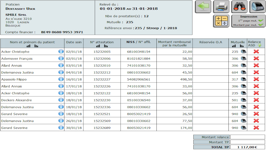Click the 'Date soin' column header
This screenshot has height=150, width=266.
(x=74, y=42)
